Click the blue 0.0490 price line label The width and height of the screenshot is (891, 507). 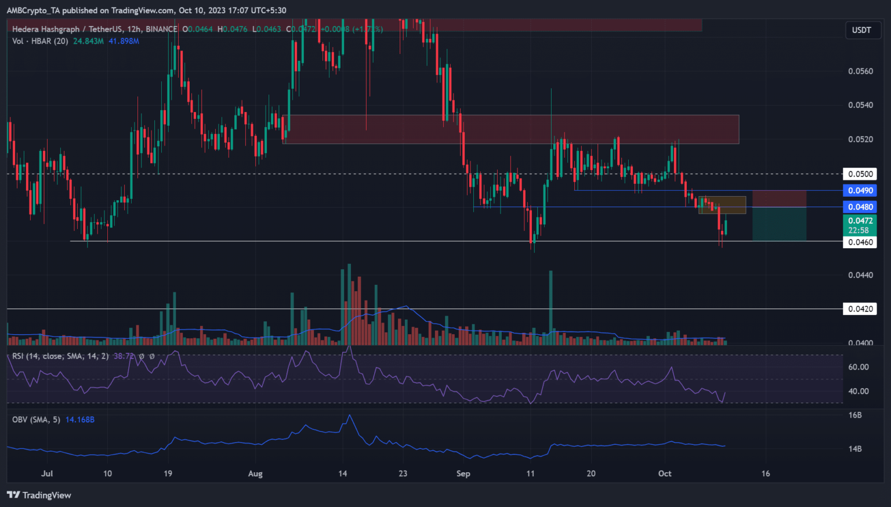(860, 190)
